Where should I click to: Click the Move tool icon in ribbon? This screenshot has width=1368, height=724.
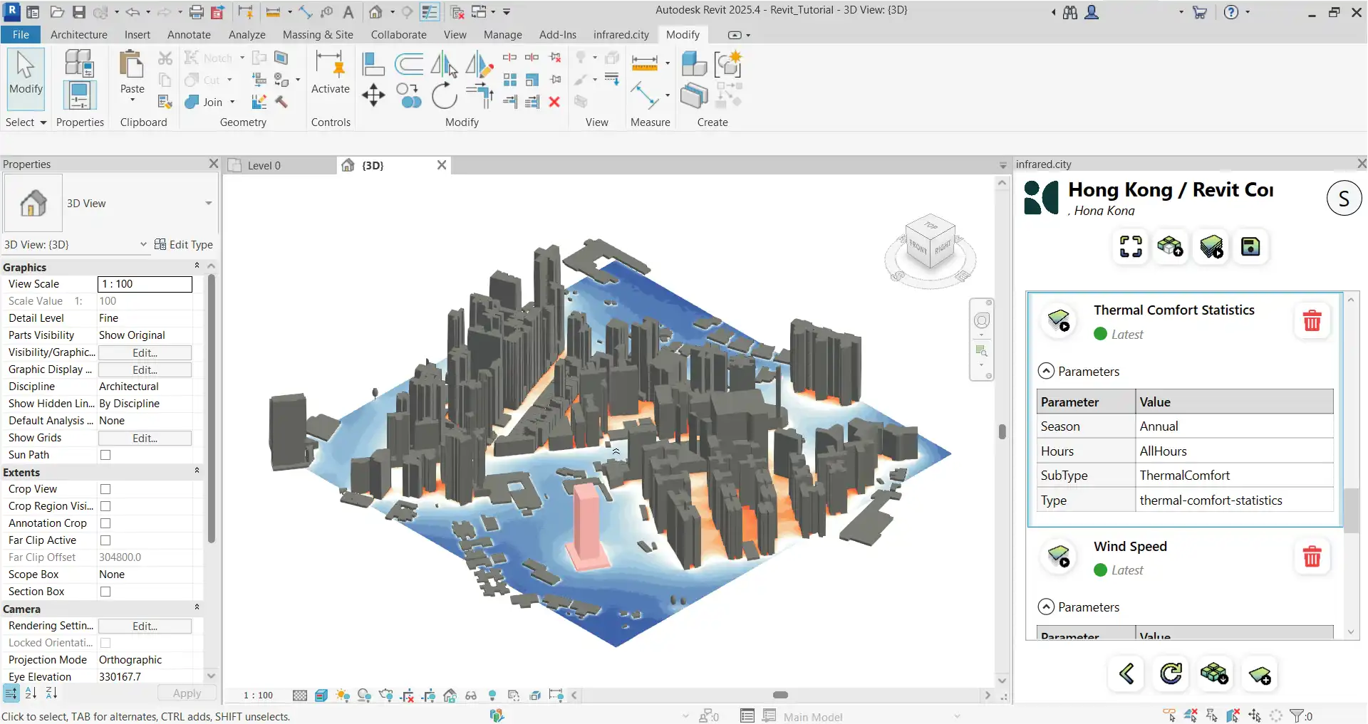[373, 95]
